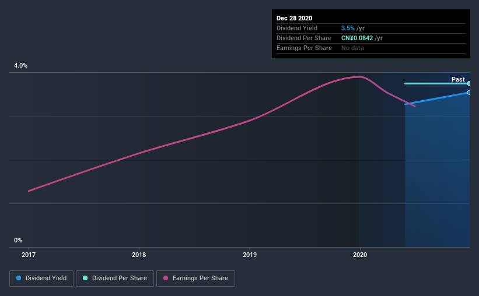Select the 2017 x-axis label
The width and height of the screenshot is (479, 296).
(x=29, y=255)
